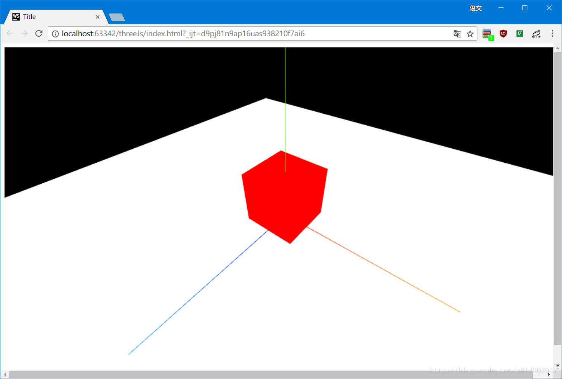Click the vertical scrollbar down arrow
The width and height of the screenshot is (562, 379).
pyautogui.click(x=558, y=365)
